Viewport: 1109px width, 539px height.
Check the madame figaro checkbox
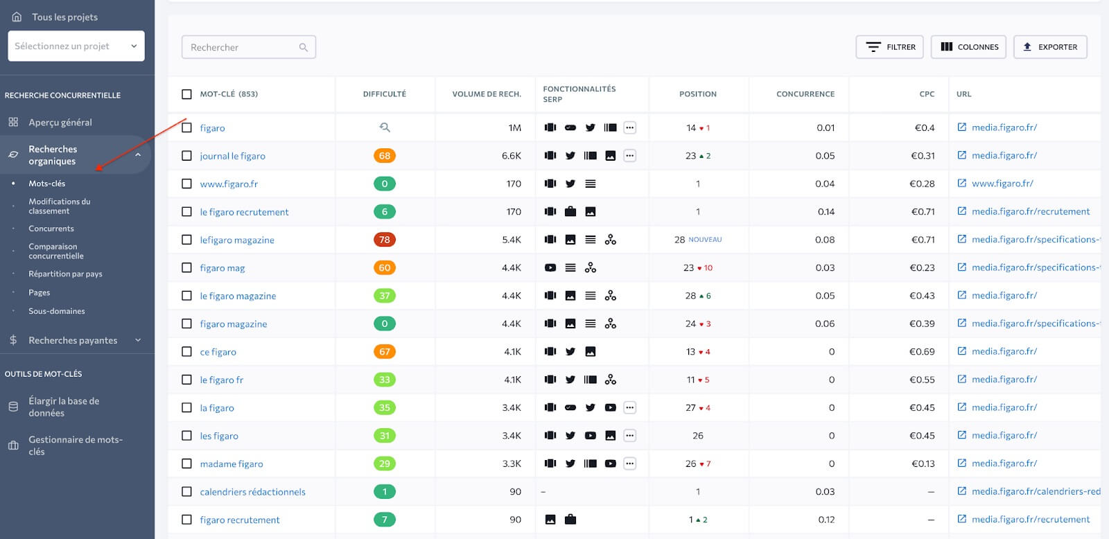click(186, 463)
